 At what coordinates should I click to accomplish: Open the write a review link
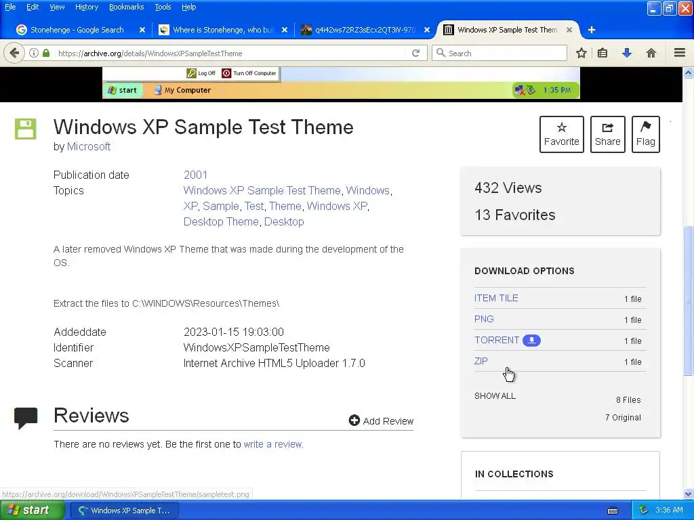click(x=272, y=444)
